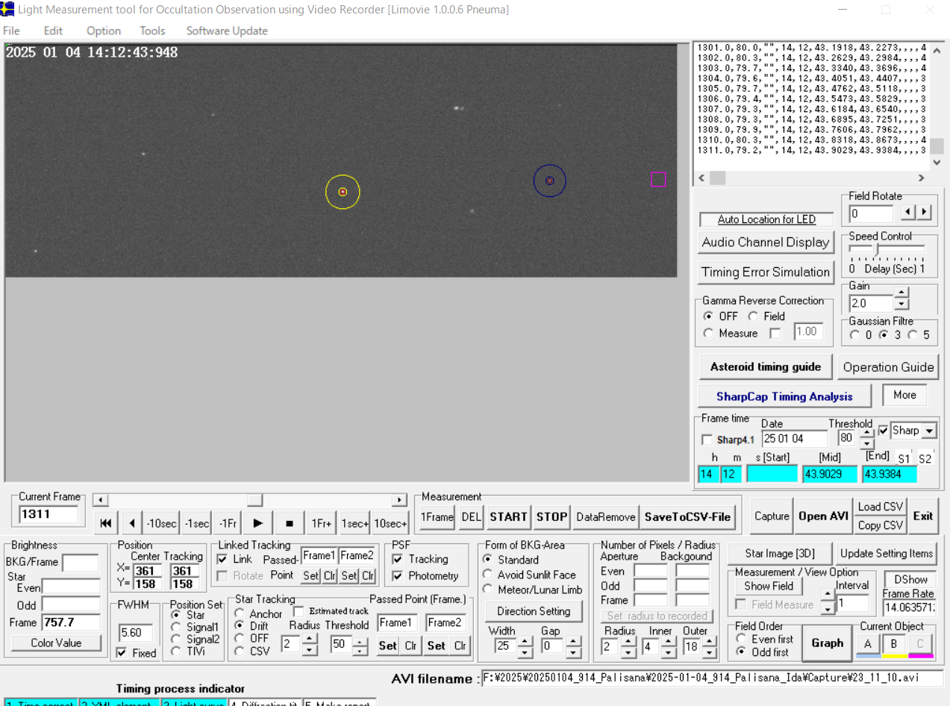The height and width of the screenshot is (706, 950).
Task: Decrease Threshold in Frame time section
Action: coord(866,443)
